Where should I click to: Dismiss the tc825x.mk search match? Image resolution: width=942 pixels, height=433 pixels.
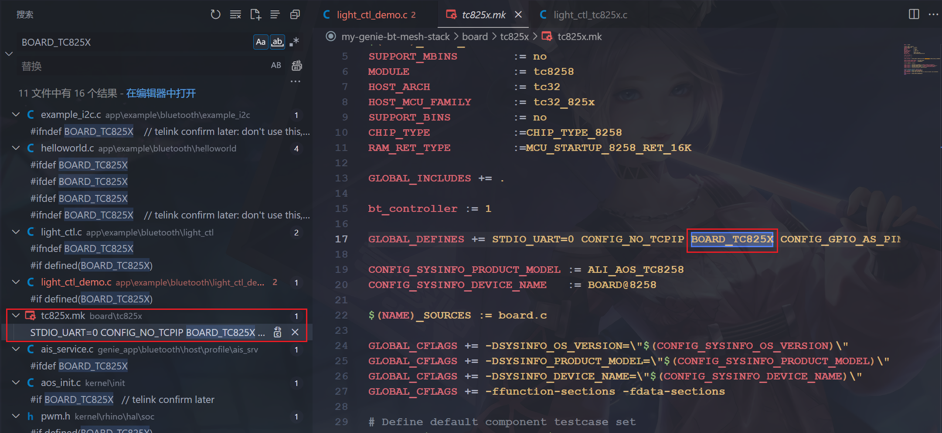pyautogui.click(x=295, y=332)
